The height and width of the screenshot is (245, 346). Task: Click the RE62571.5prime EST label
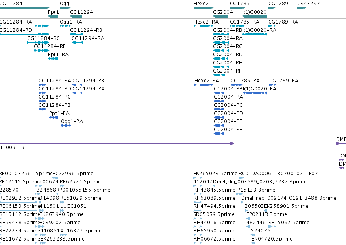[81, 182]
